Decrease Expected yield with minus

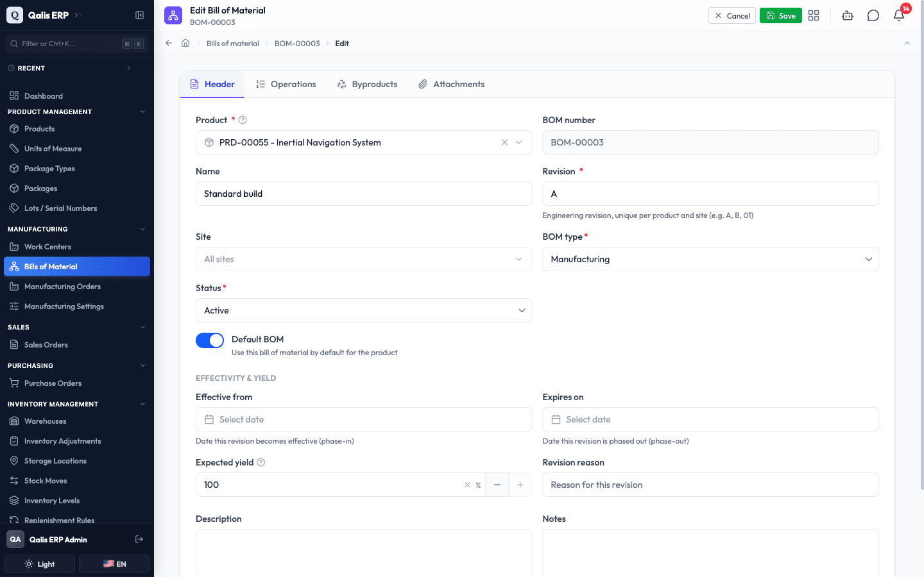[x=497, y=485]
